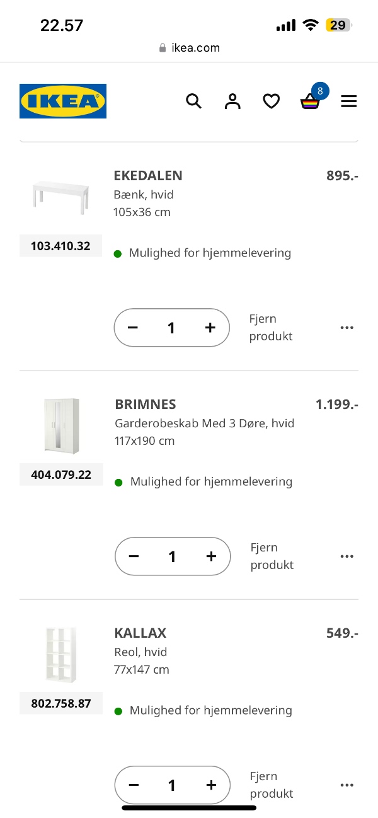378x818 pixels.
Task: Remove KALLAX via Fjern produkt
Action: [x=270, y=785]
